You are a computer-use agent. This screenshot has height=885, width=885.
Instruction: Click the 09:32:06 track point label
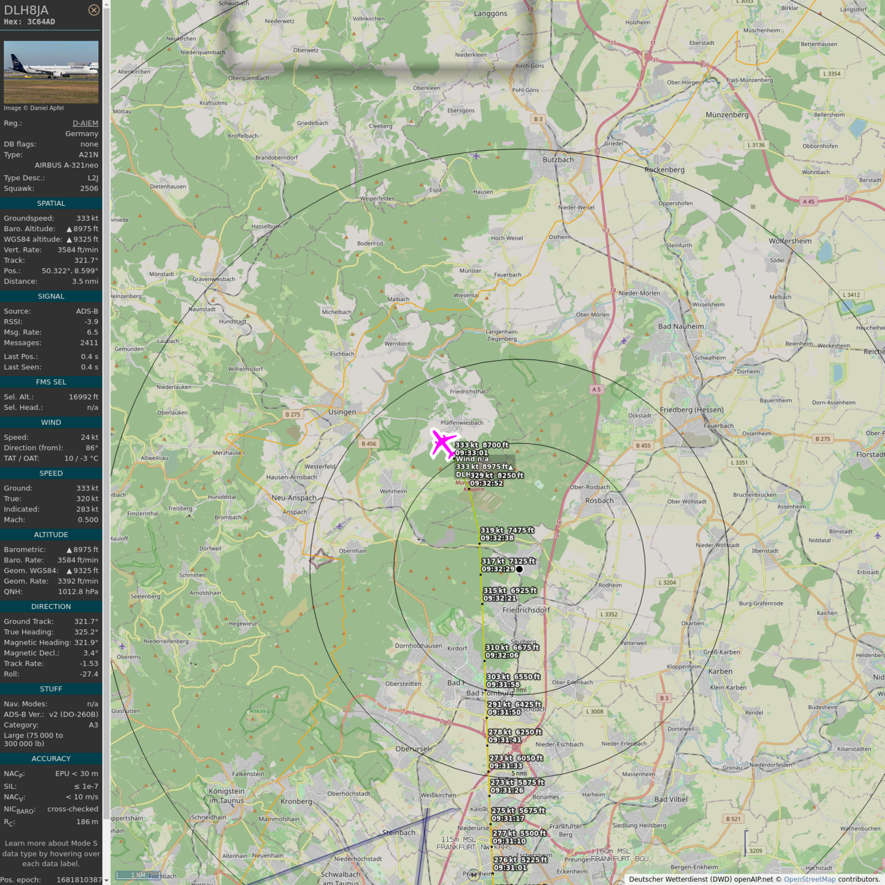pyautogui.click(x=502, y=656)
